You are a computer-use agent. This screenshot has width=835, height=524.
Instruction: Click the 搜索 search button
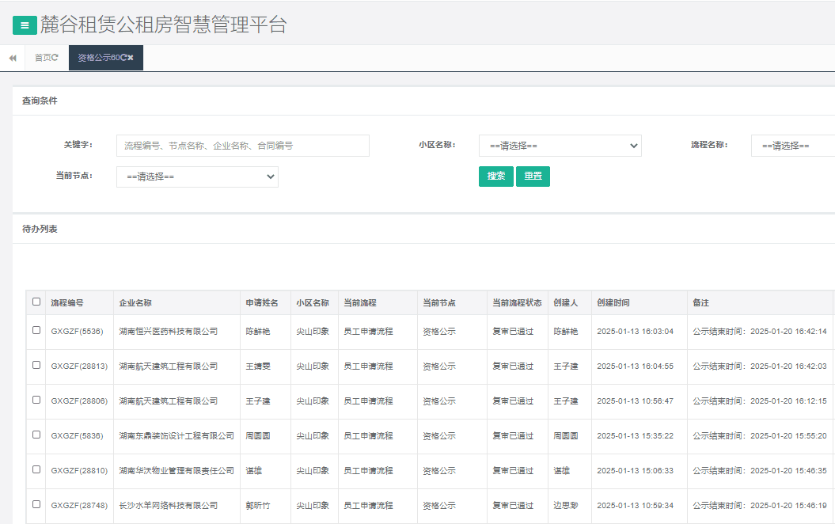pyautogui.click(x=495, y=176)
